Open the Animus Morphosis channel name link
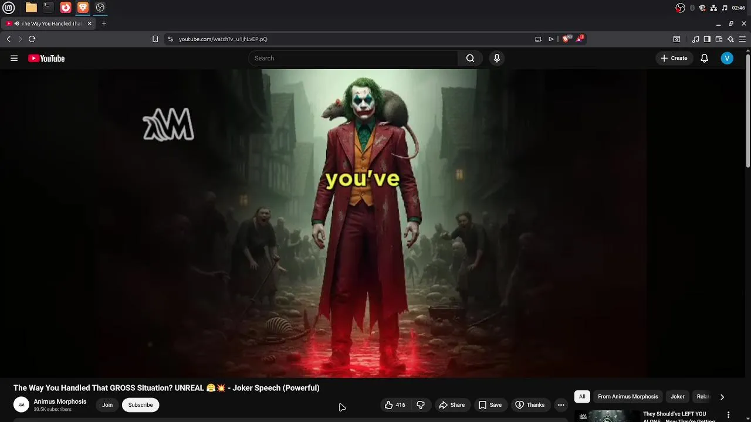This screenshot has width=751, height=422. coord(60,401)
